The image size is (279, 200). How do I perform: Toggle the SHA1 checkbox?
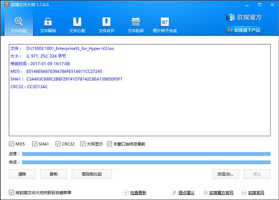(34, 144)
